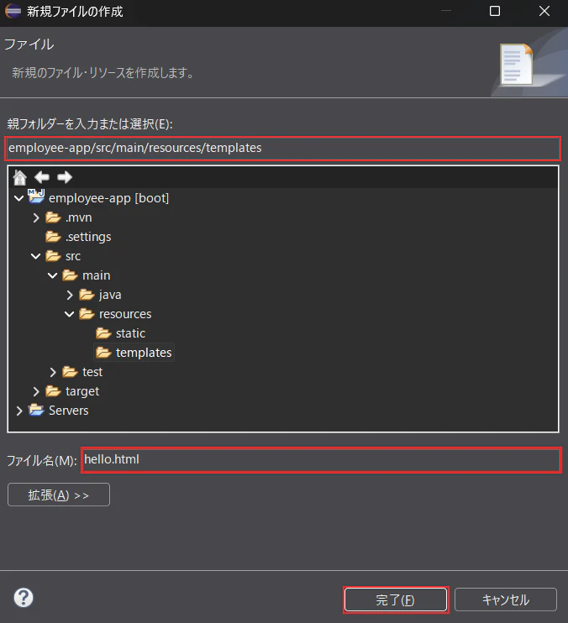Open the help question mark icon

coord(24,598)
